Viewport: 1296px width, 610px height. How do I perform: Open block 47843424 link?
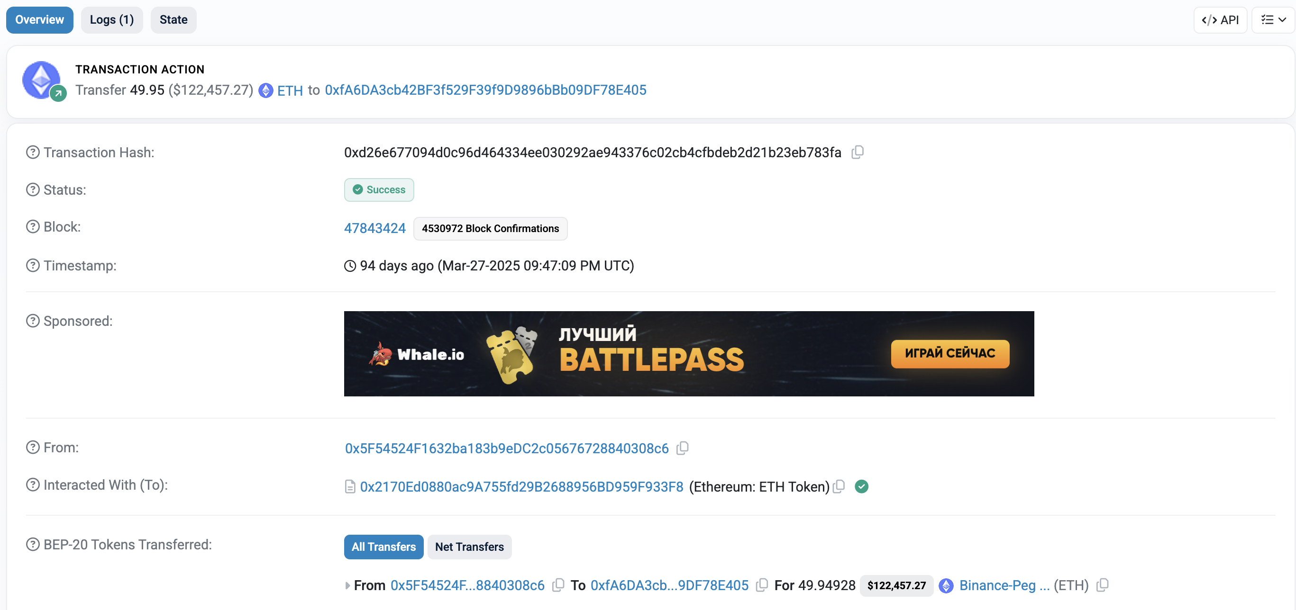(x=375, y=228)
